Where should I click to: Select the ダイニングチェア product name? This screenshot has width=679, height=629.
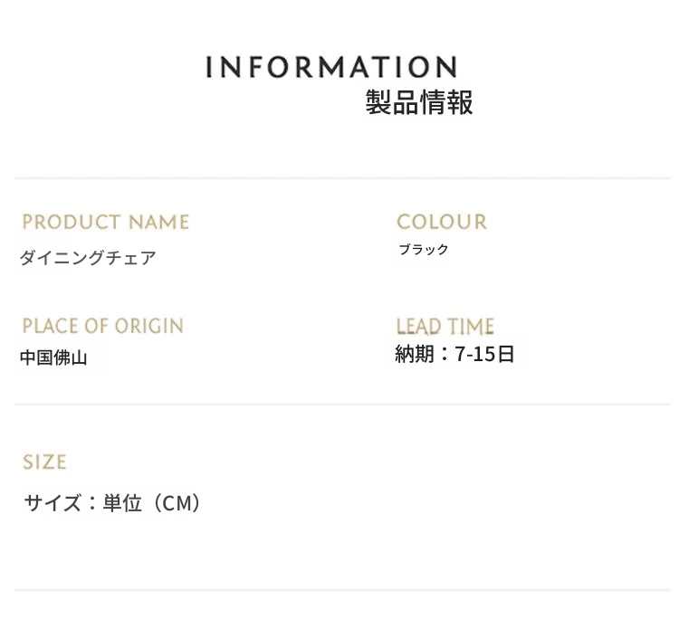coord(88,258)
